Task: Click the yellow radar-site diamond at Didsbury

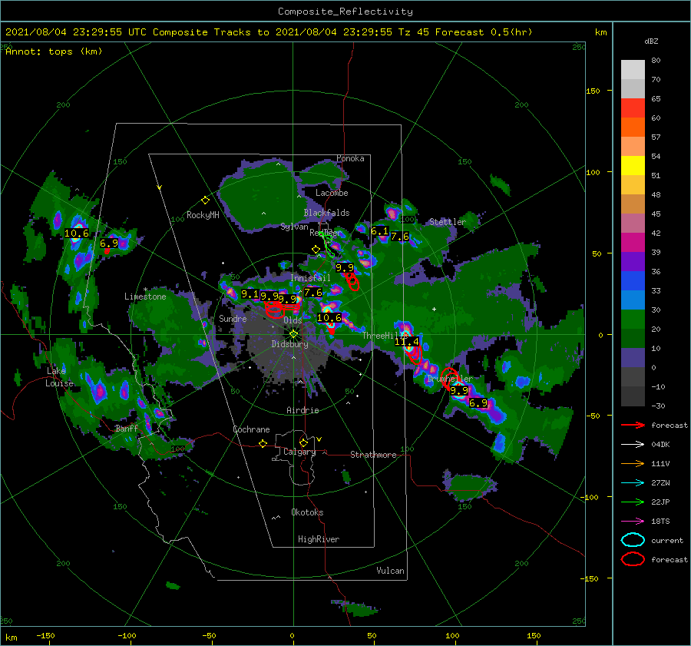Action: point(293,334)
